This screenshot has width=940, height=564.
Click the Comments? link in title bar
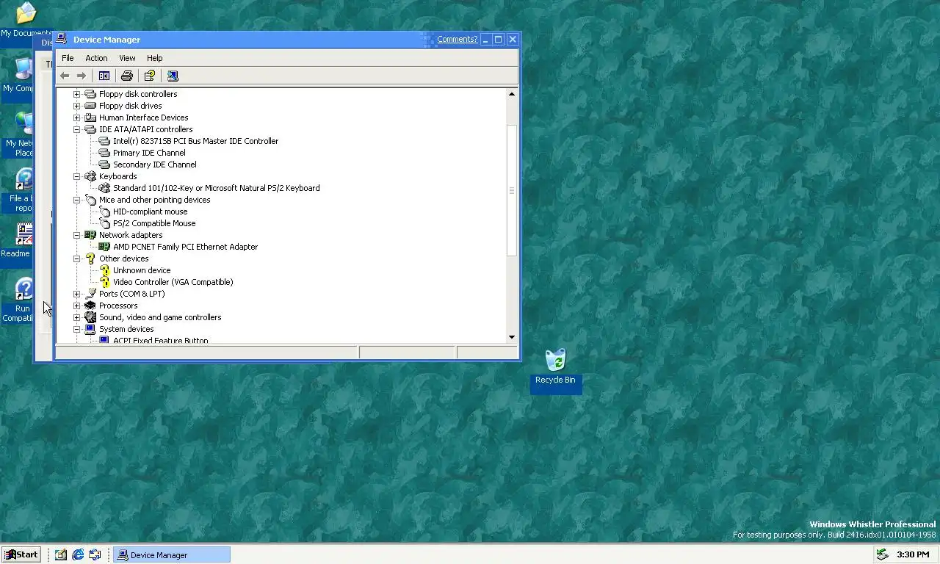(457, 40)
